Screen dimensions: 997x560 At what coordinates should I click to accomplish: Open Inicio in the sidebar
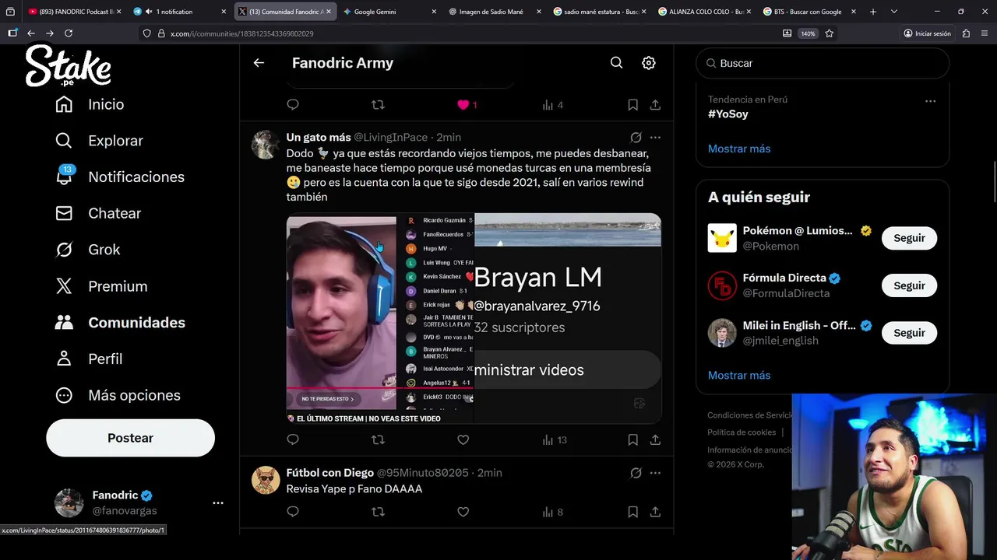[x=90, y=104]
